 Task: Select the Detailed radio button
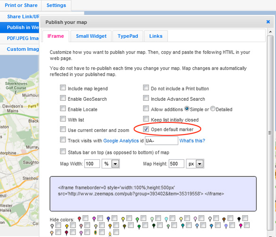click(213, 108)
